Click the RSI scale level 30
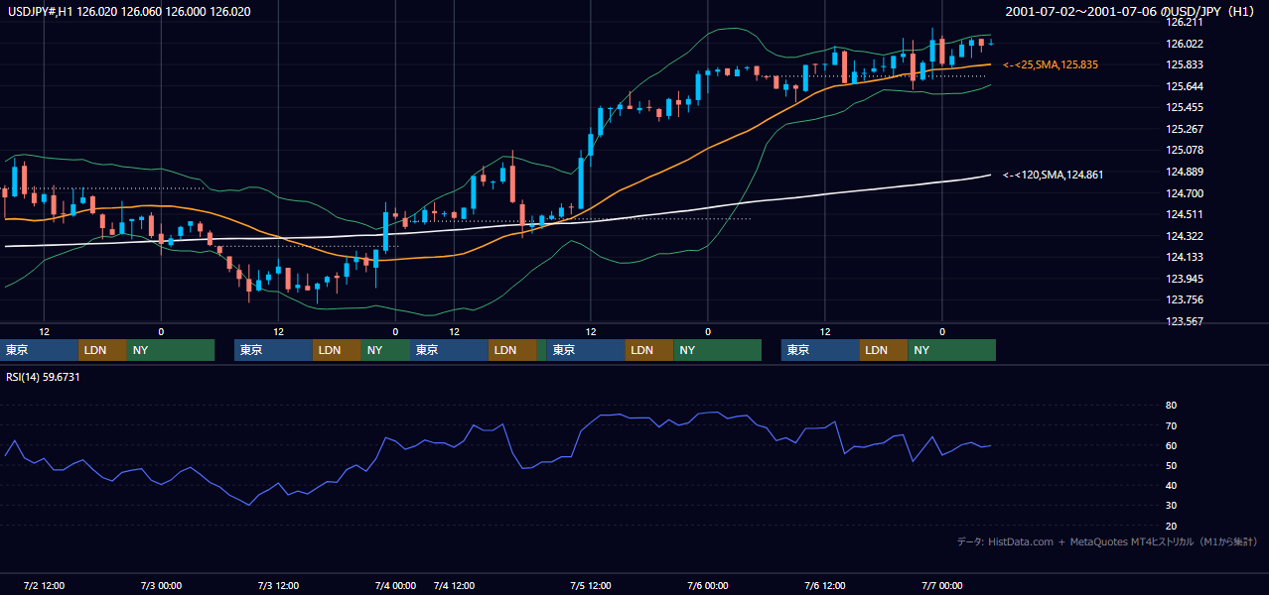Screen dimensions: 1269x595 pos(1172,506)
